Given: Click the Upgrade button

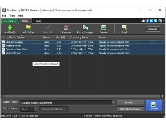Looking at the screenshot, I should coord(153,29).
